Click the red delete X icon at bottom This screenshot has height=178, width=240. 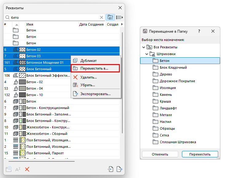point(27,169)
